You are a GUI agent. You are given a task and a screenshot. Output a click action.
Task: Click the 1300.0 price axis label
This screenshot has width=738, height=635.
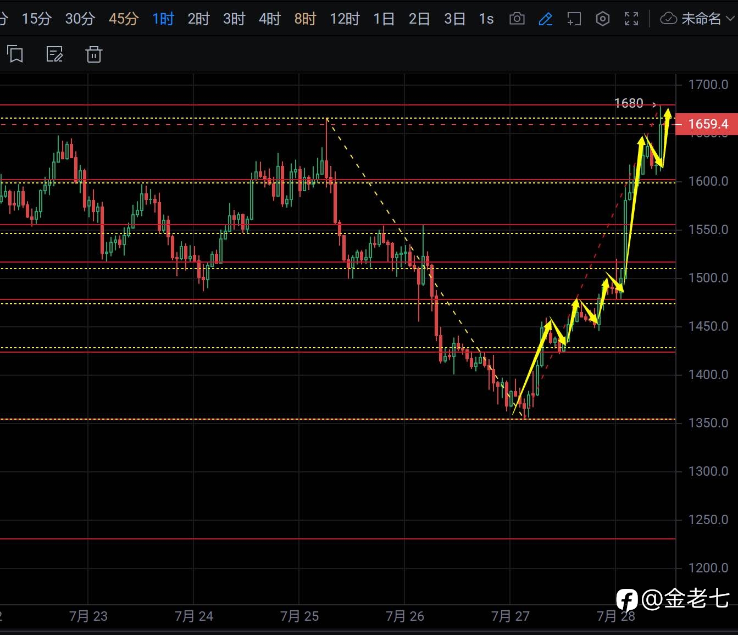pyautogui.click(x=709, y=471)
